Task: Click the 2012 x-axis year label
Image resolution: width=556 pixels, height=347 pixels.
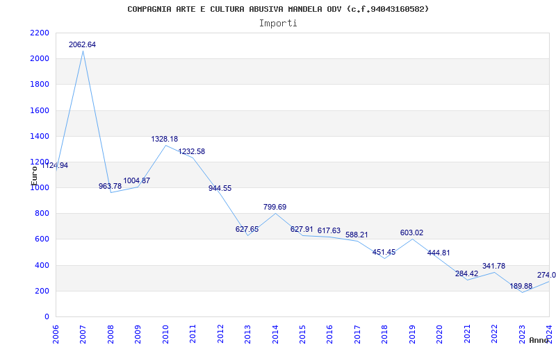Action: [220, 334]
